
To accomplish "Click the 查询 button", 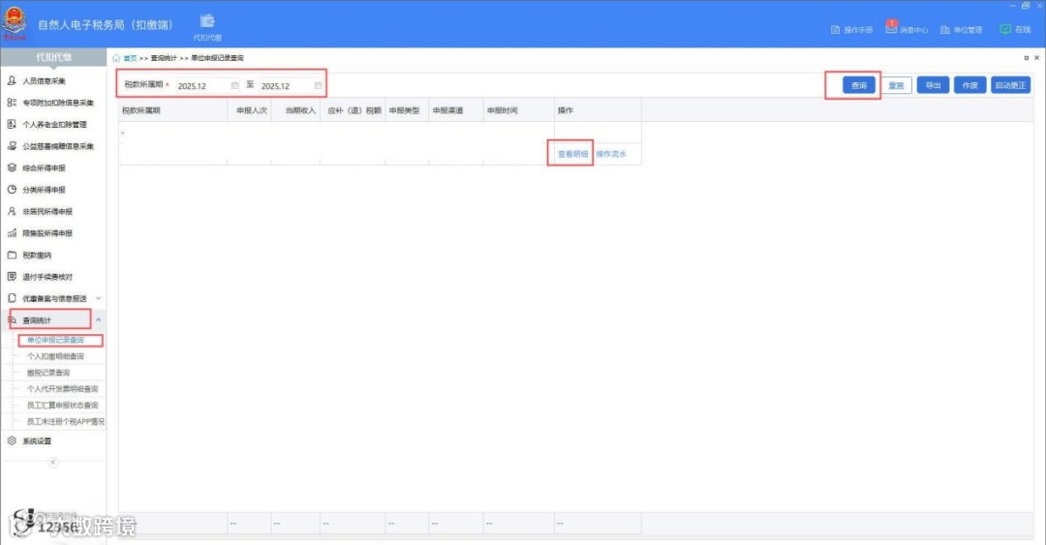I will tap(858, 85).
